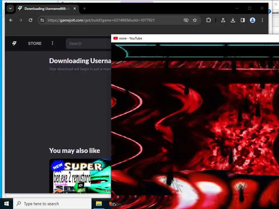Open a new Chrome tab

coord(84,8)
